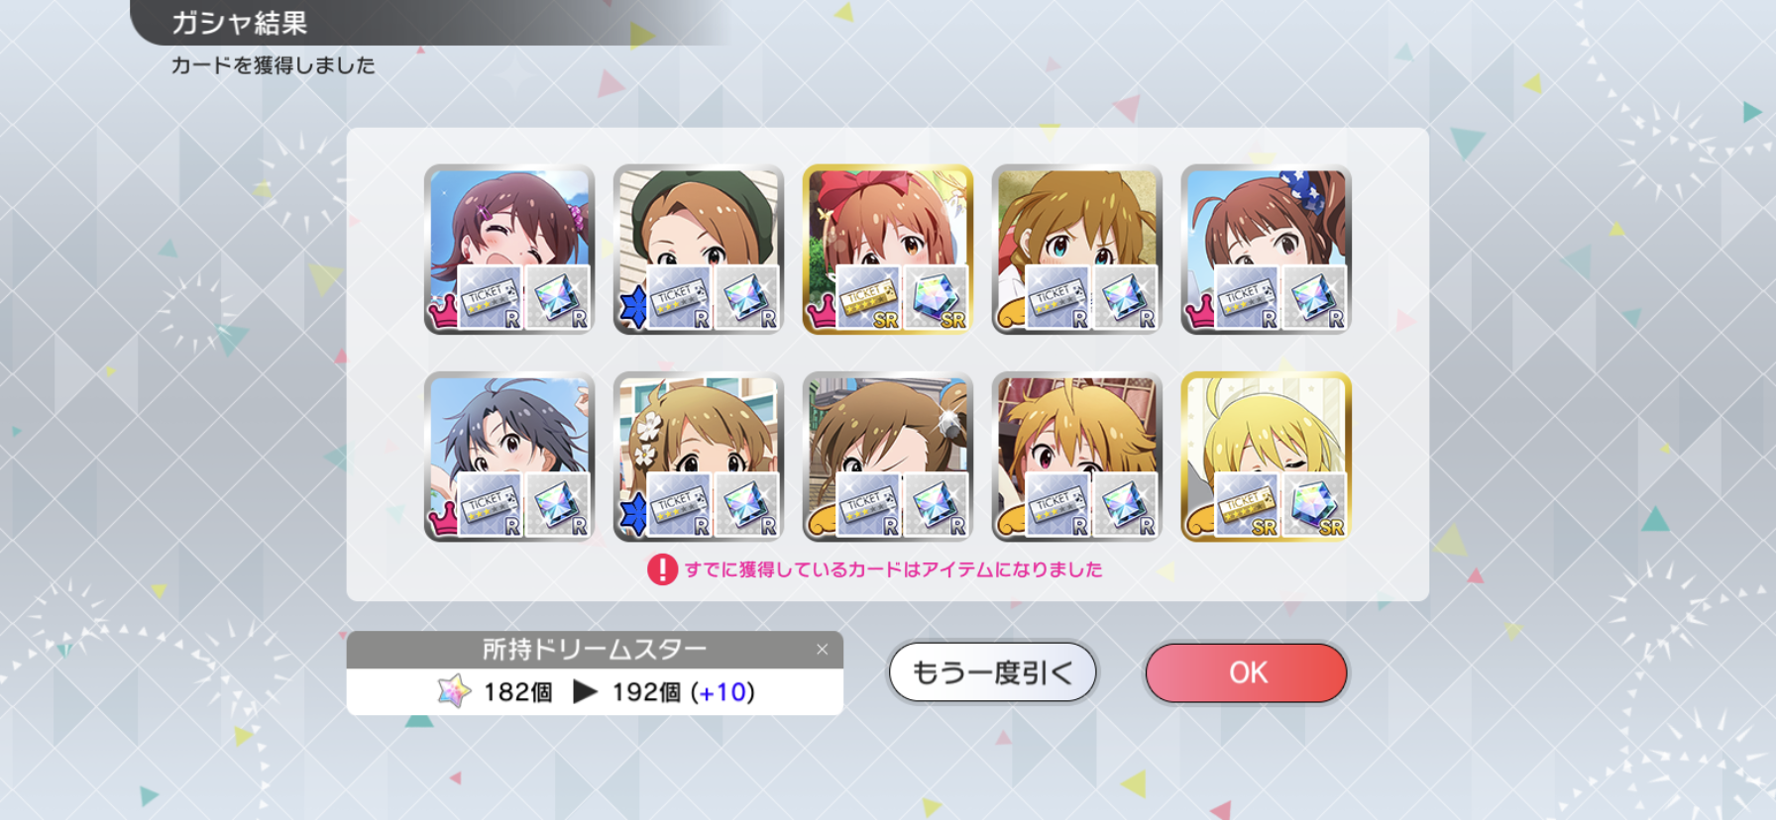Open the dark blue-haired girl card
This screenshot has width=1776, height=820.
tap(509, 457)
